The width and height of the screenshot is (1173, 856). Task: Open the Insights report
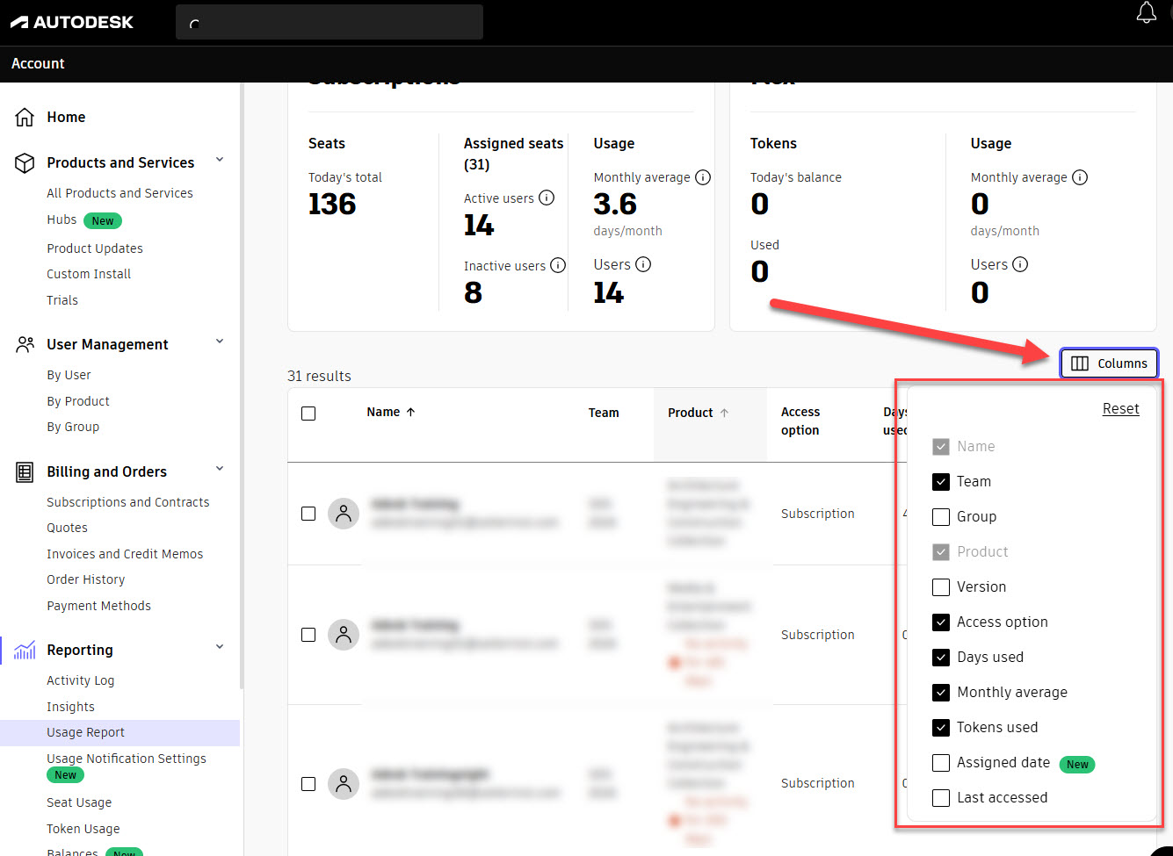tap(70, 707)
